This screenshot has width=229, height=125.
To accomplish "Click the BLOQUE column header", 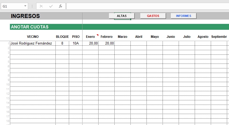I will point(62,37).
